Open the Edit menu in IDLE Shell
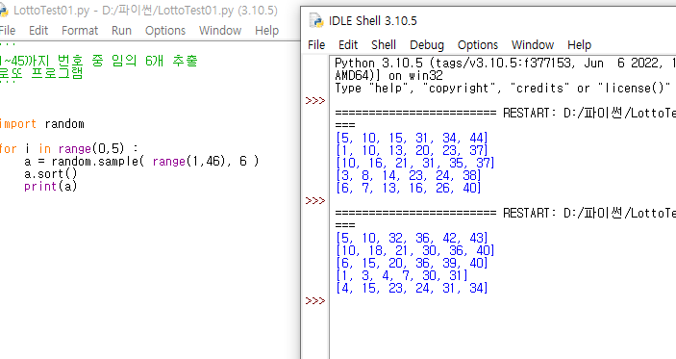Screen dimensions: 676x359 coord(348,45)
